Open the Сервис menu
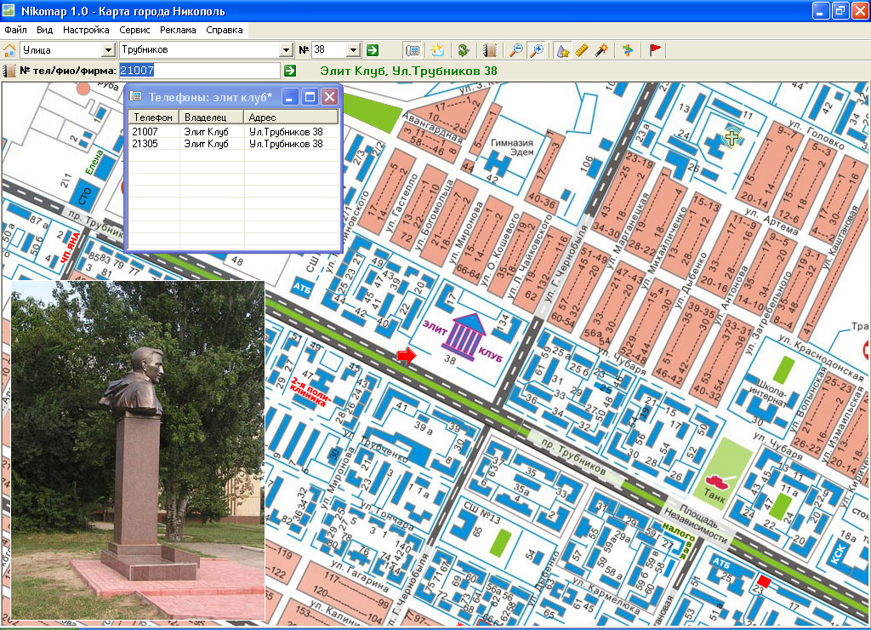The height and width of the screenshot is (630, 871). [134, 30]
